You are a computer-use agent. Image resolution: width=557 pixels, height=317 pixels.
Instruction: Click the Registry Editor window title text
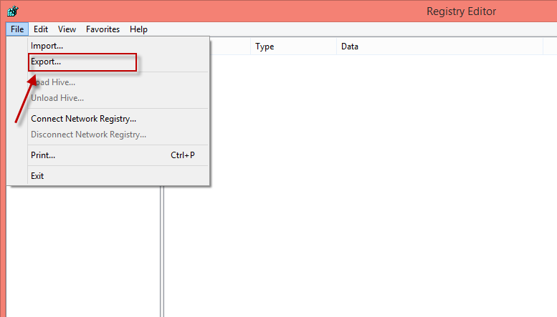[461, 11]
